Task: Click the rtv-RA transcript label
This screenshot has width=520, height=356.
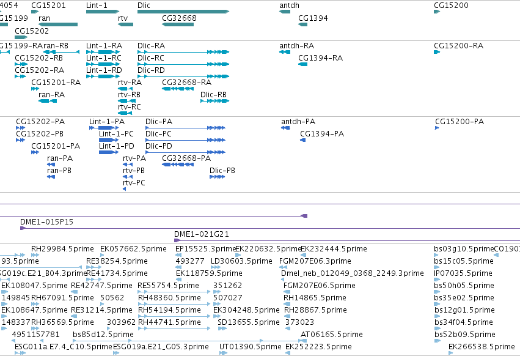Action: pos(130,83)
